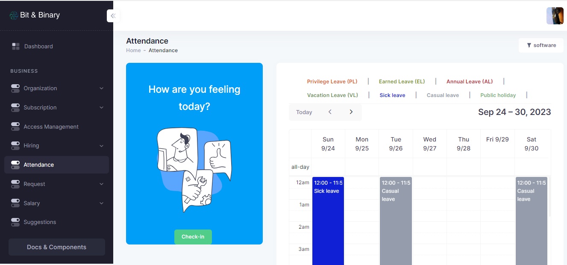The width and height of the screenshot is (567, 265).
Task: Click the Dashboard grid icon
Action: tap(16, 46)
